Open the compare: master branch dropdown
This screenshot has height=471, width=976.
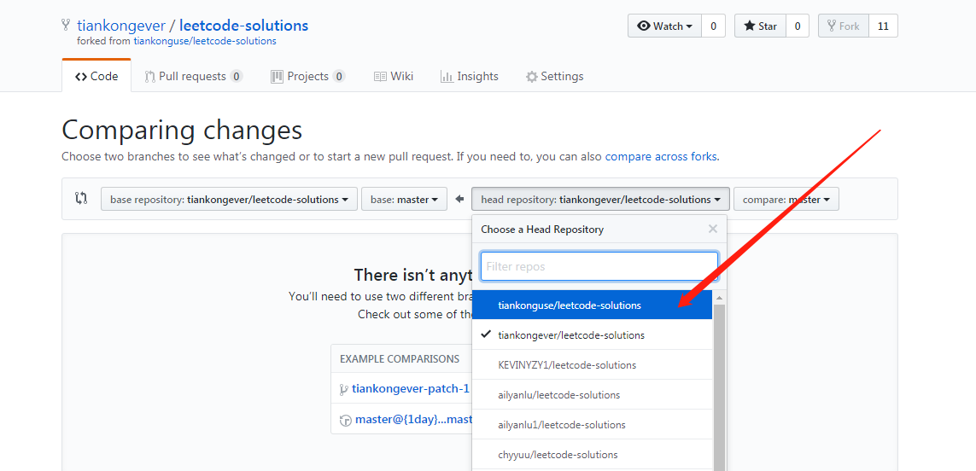coord(786,199)
